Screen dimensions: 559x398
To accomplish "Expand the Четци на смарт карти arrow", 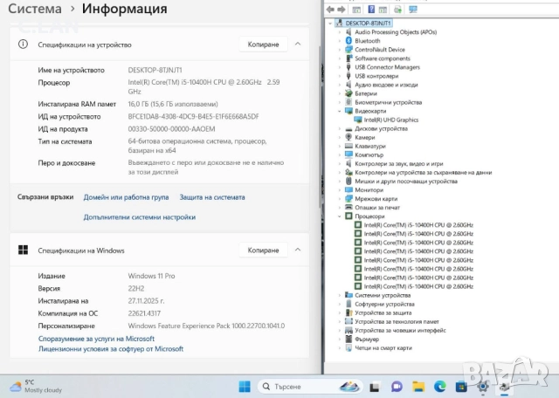I will click(340, 347).
